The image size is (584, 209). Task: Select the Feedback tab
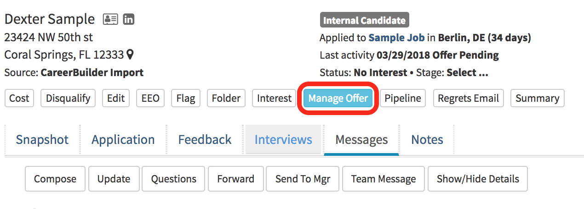pos(205,140)
